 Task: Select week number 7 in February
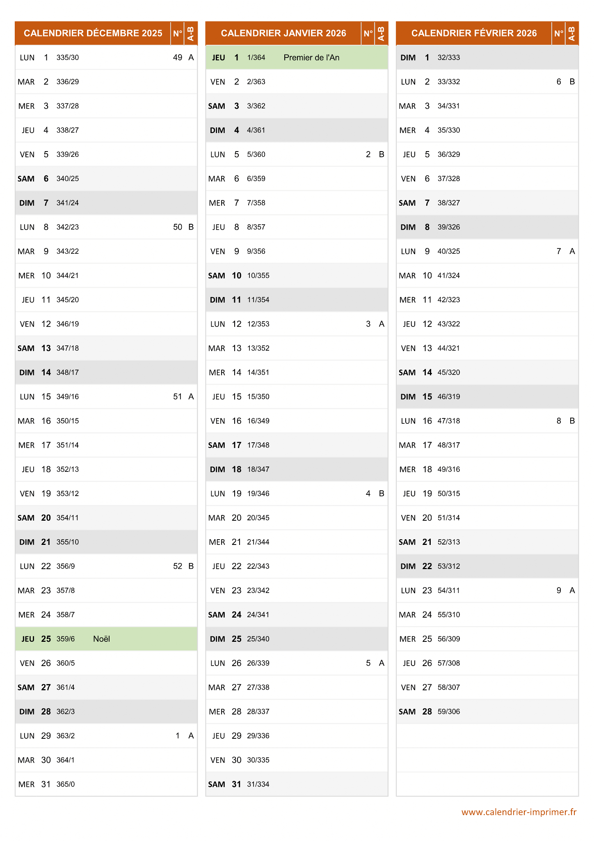(x=559, y=251)
